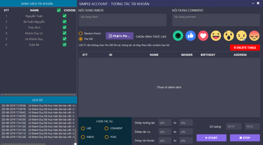Screen dimensions: 263x145
Task: Click the Số lượng field showing VD:10
Action: [x=234, y=126]
